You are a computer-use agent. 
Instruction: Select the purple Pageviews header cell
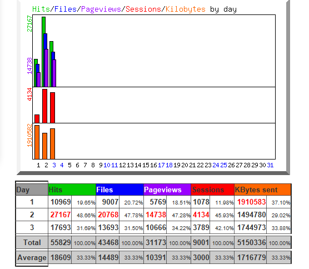pos(167,190)
